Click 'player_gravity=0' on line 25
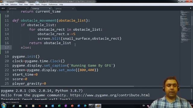Image resolution: width=193 pixels, height=108 pixels. 29,84
